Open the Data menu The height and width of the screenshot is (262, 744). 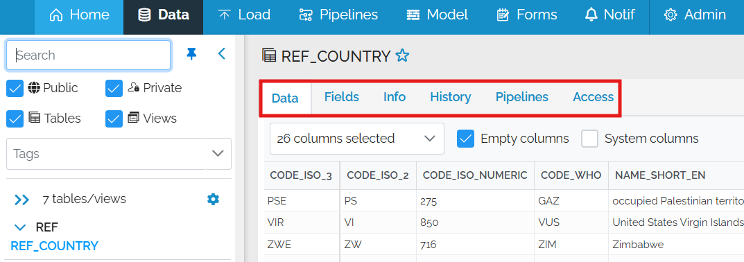pyautogui.click(x=163, y=15)
